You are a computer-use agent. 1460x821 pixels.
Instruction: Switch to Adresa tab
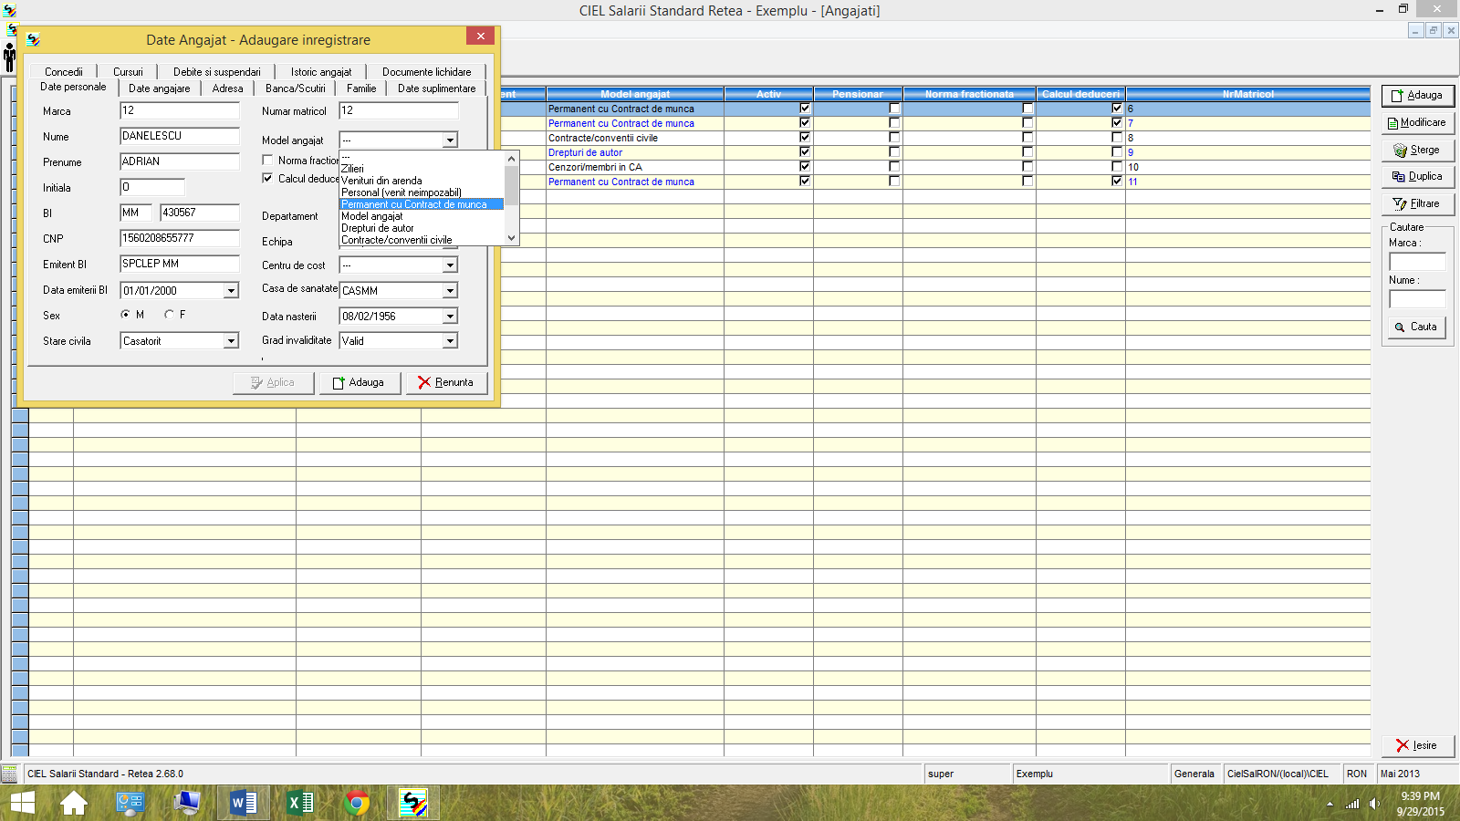[x=227, y=88]
